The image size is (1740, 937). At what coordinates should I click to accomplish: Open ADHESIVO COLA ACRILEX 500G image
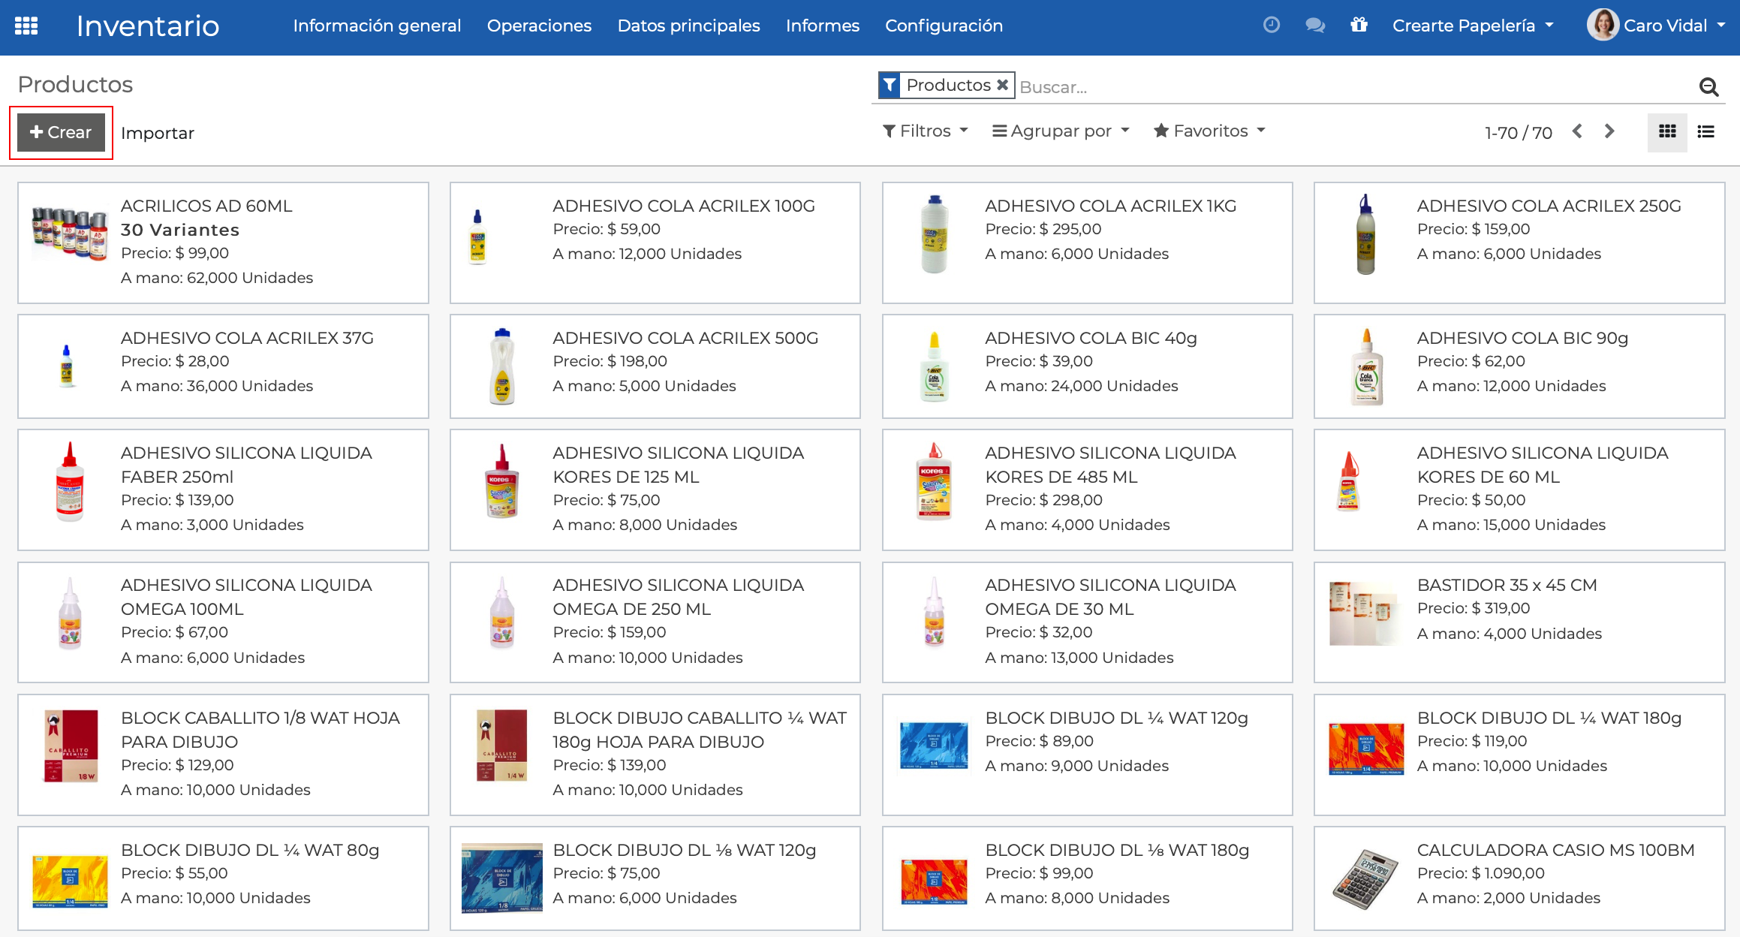pos(502,366)
